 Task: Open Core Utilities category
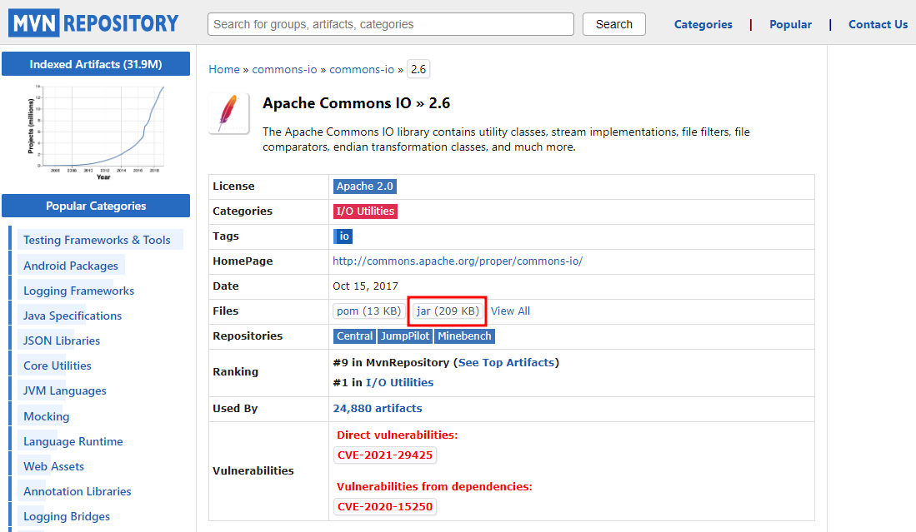pos(58,365)
